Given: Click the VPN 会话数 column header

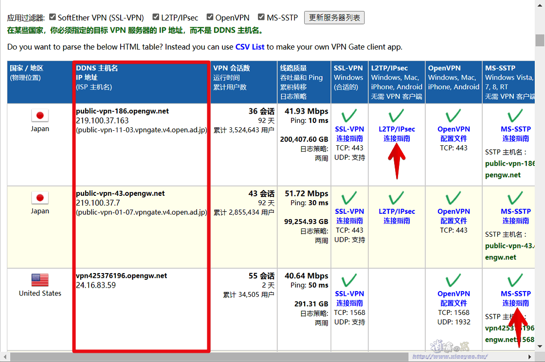Looking at the screenshot, I should click(x=232, y=68).
